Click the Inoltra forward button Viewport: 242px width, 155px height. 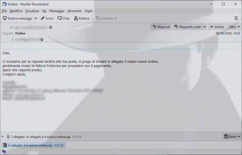click(217, 27)
